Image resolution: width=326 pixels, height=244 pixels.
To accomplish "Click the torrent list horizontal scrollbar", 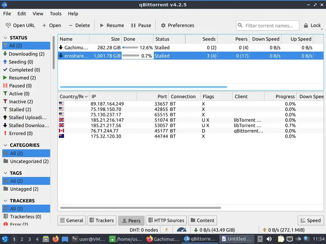I will click(x=144, y=87).
